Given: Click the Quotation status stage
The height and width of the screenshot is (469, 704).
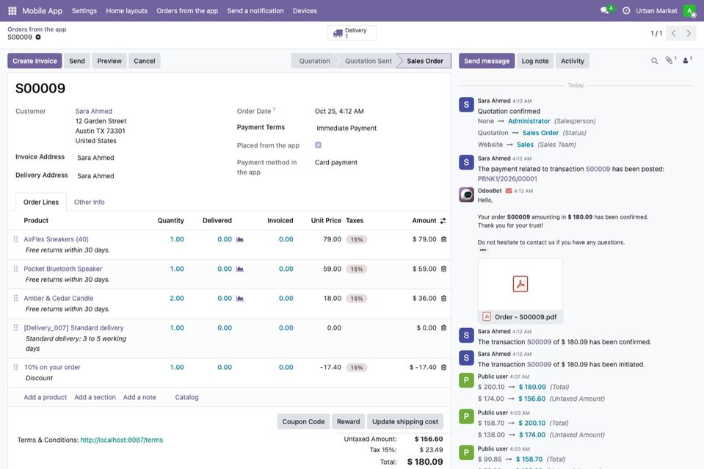Looking at the screenshot, I should (x=314, y=61).
